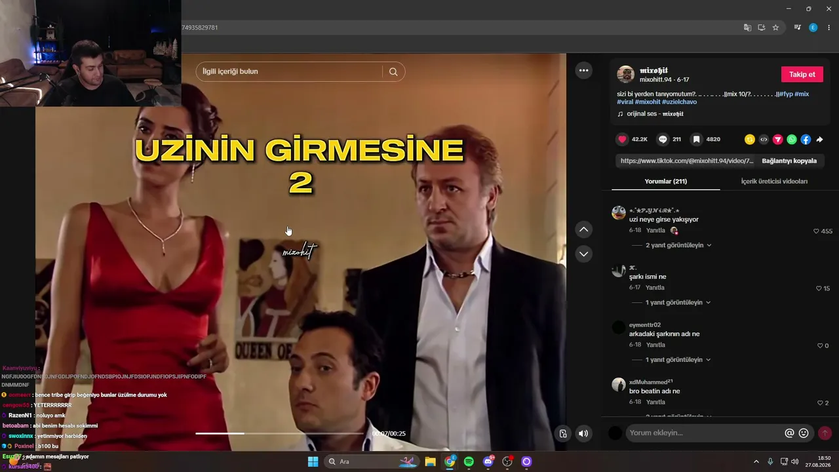
Task: Copy link with Bağlantıyı kopyala
Action: [x=789, y=161]
